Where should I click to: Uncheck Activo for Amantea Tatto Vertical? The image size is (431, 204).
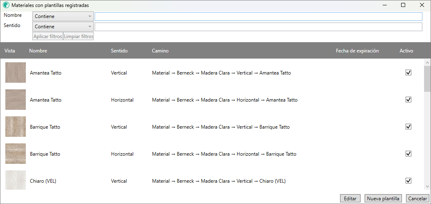click(x=408, y=73)
